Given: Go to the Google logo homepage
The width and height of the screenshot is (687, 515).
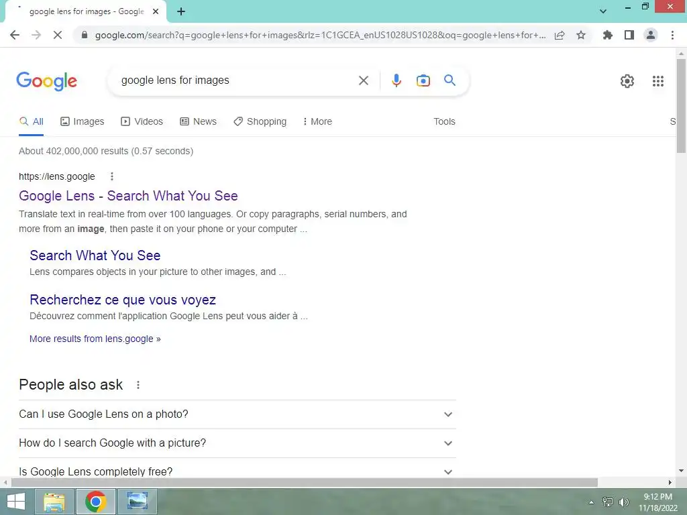Looking at the screenshot, I should [x=47, y=81].
